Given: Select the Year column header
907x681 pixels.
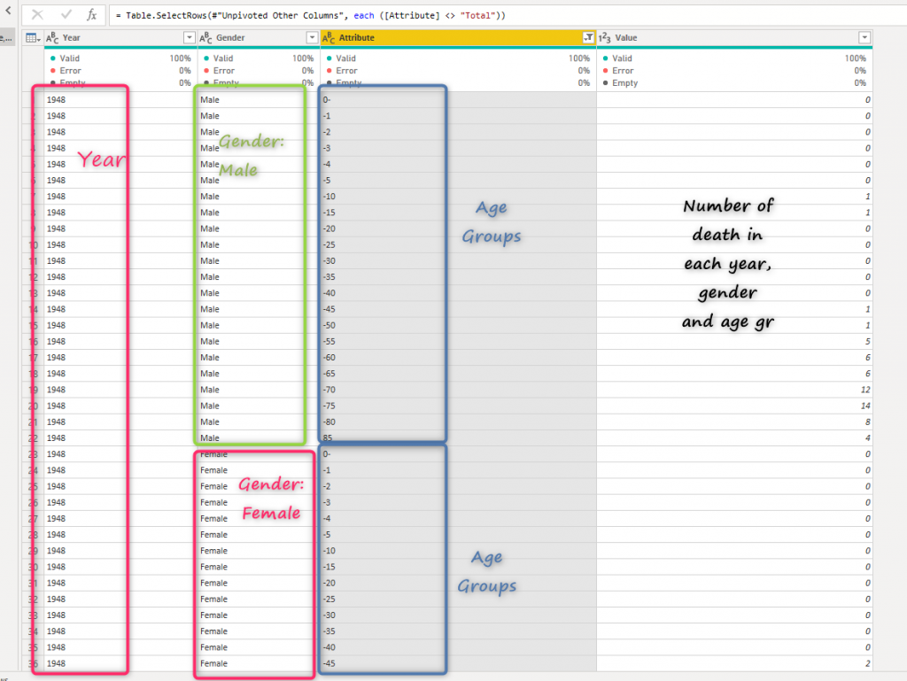Looking at the screenshot, I should pos(115,38).
